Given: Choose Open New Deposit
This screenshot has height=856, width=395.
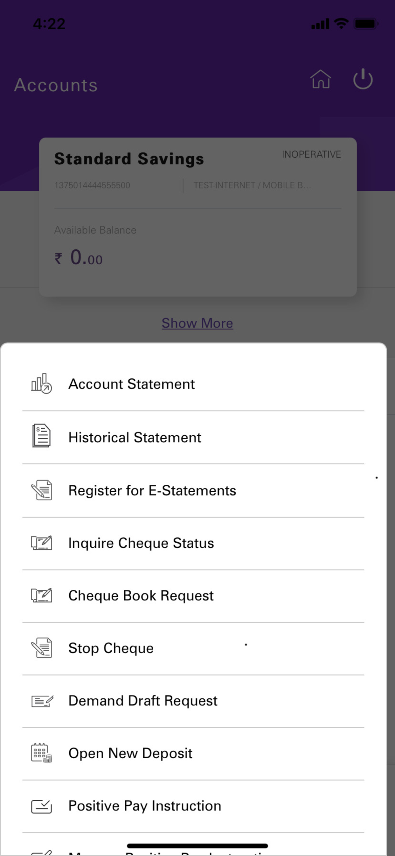Looking at the screenshot, I should pos(193,754).
